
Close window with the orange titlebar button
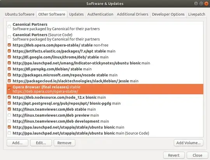206,4
